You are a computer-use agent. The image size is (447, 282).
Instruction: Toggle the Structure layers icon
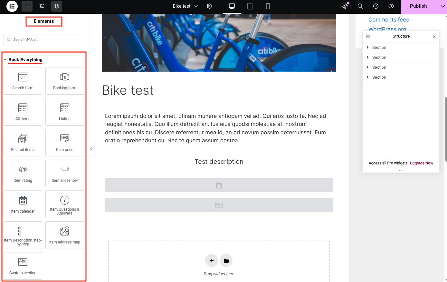click(57, 6)
